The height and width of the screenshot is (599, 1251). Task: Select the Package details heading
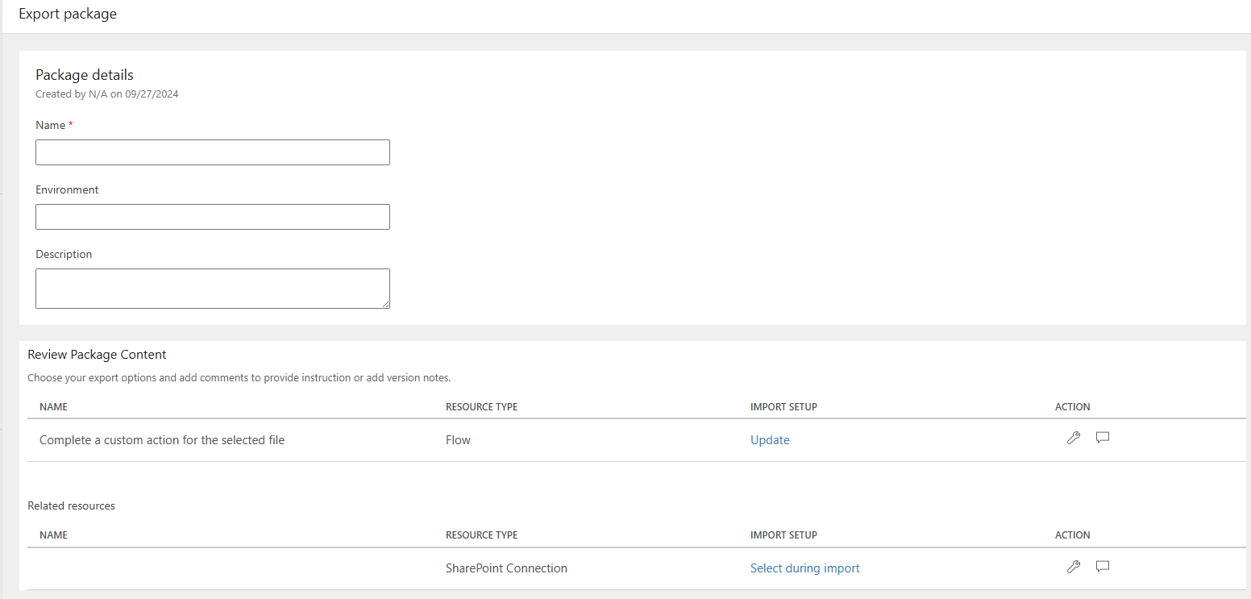[85, 75]
